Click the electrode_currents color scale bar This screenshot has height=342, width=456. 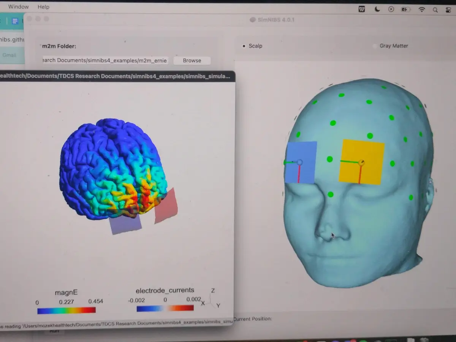tap(165, 308)
